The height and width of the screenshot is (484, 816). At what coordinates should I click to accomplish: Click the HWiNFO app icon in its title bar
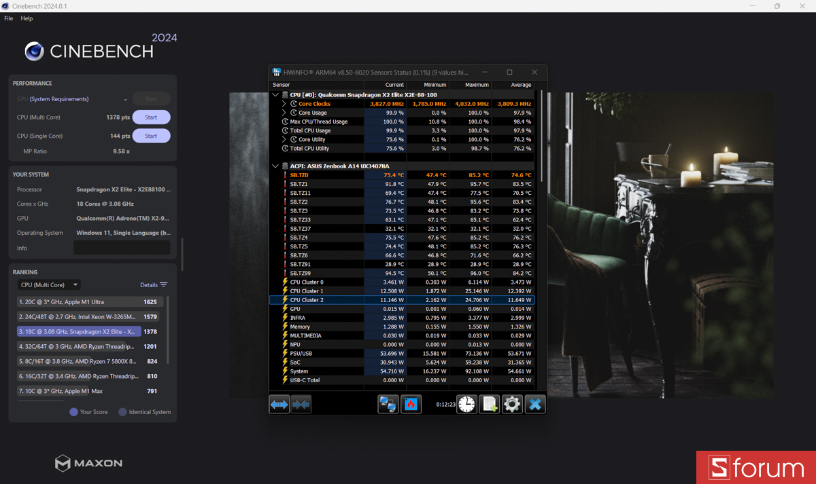tap(277, 72)
